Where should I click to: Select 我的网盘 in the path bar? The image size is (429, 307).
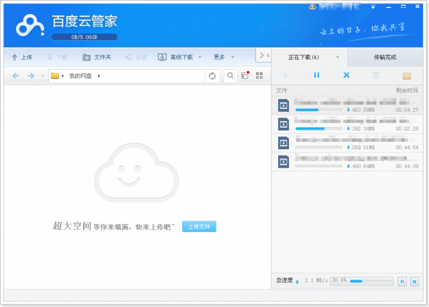80,76
